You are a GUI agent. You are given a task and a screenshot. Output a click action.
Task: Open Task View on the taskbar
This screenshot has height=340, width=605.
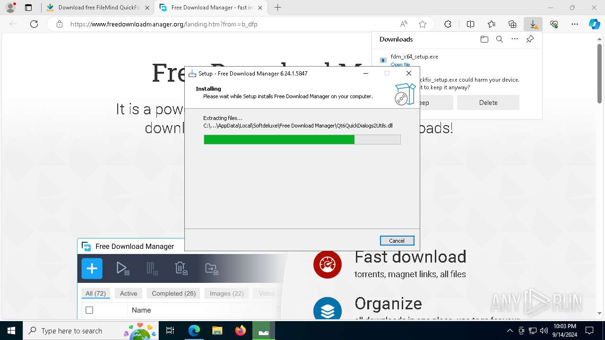tap(171, 331)
